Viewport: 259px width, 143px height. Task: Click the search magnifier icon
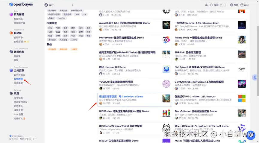click(x=211, y=5)
